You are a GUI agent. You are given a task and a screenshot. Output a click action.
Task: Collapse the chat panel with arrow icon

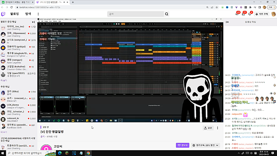point(227,22)
